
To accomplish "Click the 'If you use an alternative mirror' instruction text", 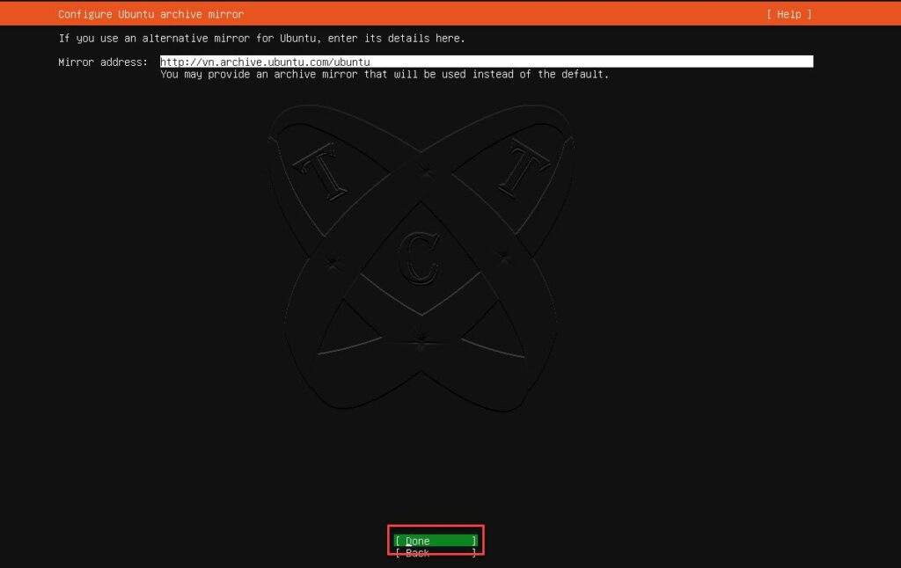I will (261, 38).
